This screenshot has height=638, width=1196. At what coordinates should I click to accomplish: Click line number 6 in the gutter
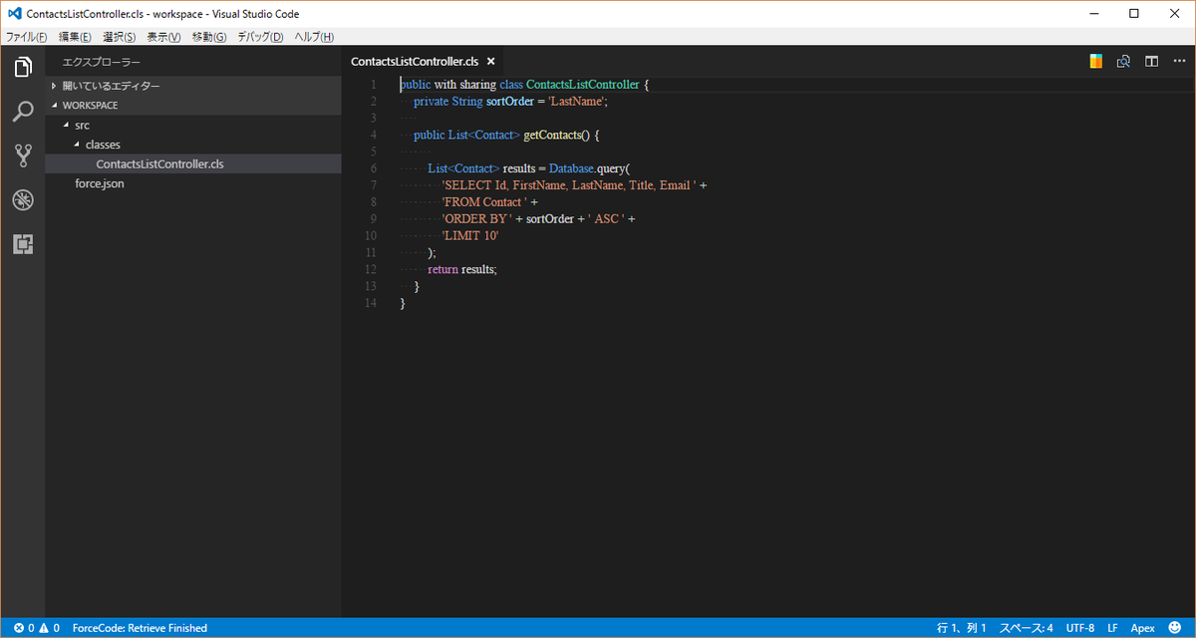point(372,168)
